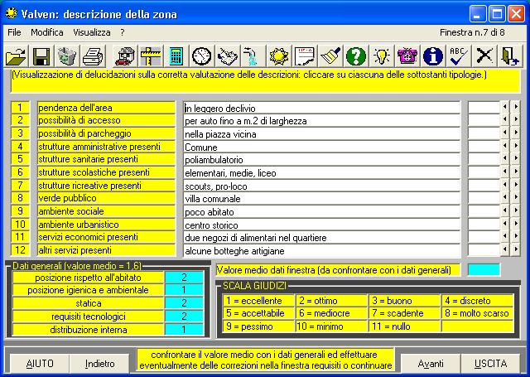Click the exit door toolbar icon
Image resolution: width=530 pixels, height=377 pixels.
point(509,56)
